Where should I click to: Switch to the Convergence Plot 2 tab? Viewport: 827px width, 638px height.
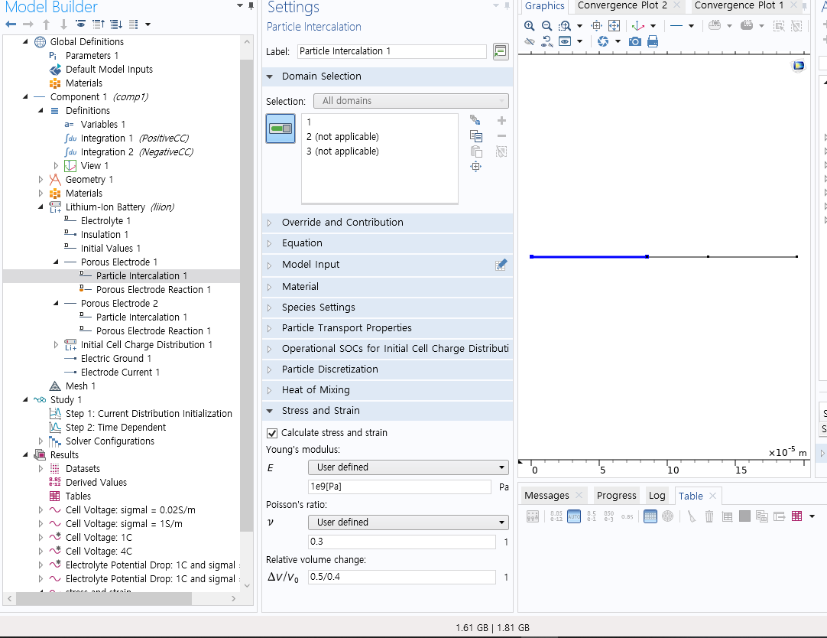(x=622, y=5)
